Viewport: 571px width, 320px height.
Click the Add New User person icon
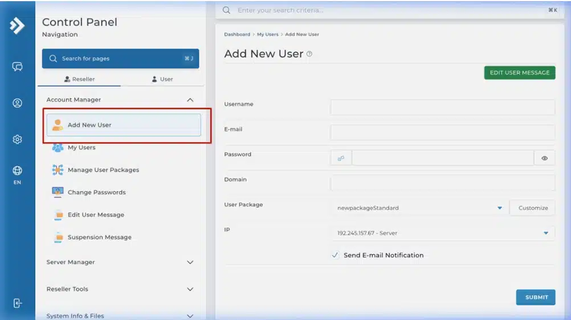coord(57,125)
